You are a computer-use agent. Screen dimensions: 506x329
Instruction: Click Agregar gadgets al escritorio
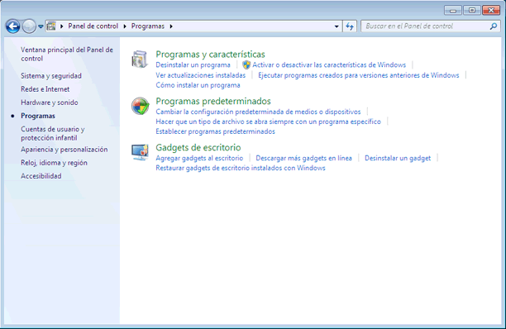click(199, 158)
